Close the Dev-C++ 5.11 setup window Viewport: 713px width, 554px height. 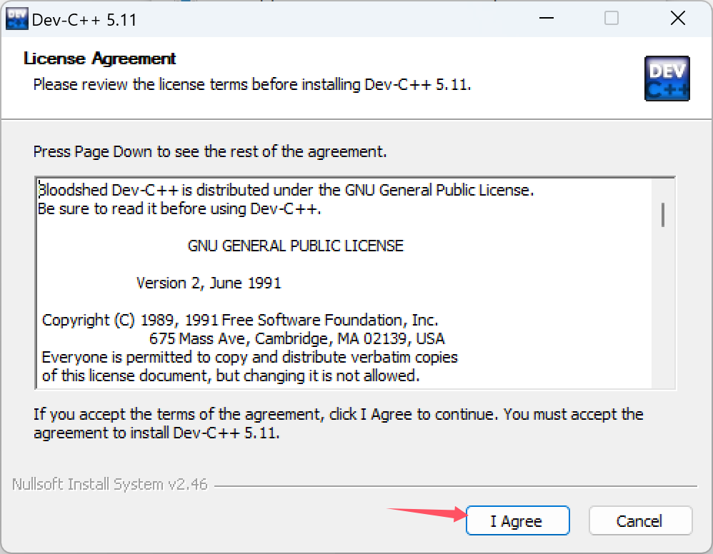pos(677,18)
